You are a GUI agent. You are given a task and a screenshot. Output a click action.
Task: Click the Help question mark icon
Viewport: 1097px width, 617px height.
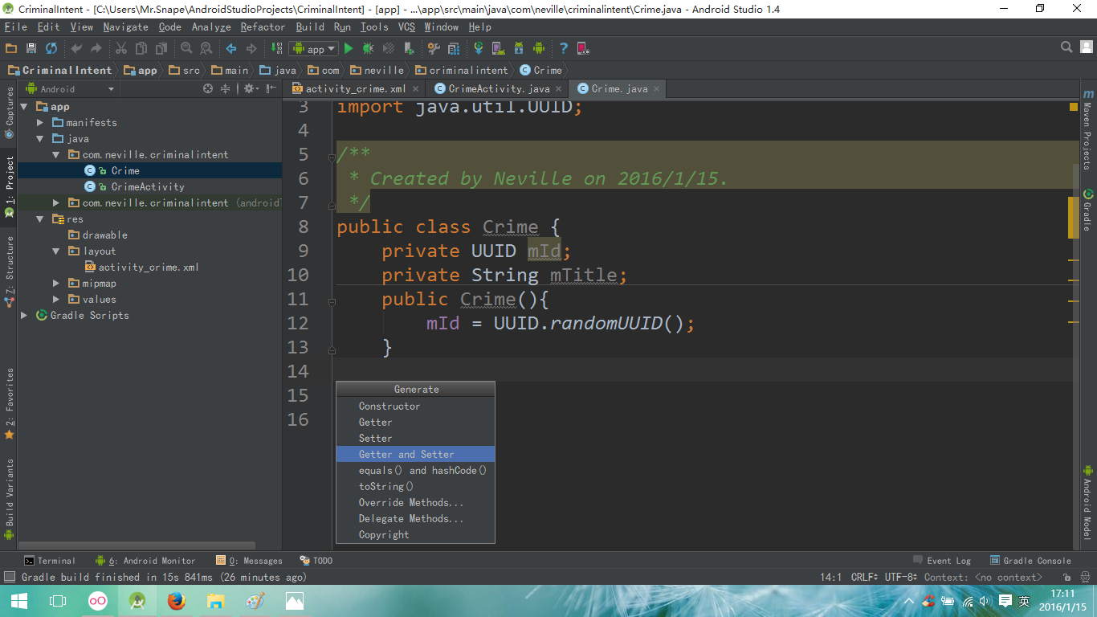[x=563, y=48]
